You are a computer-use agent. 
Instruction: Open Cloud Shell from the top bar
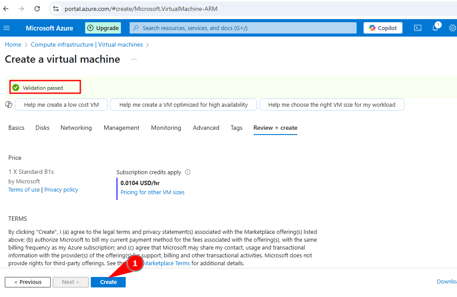pyautogui.click(x=417, y=28)
